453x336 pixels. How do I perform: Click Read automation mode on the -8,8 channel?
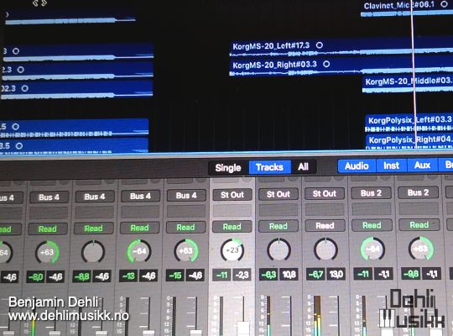tap(94, 228)
